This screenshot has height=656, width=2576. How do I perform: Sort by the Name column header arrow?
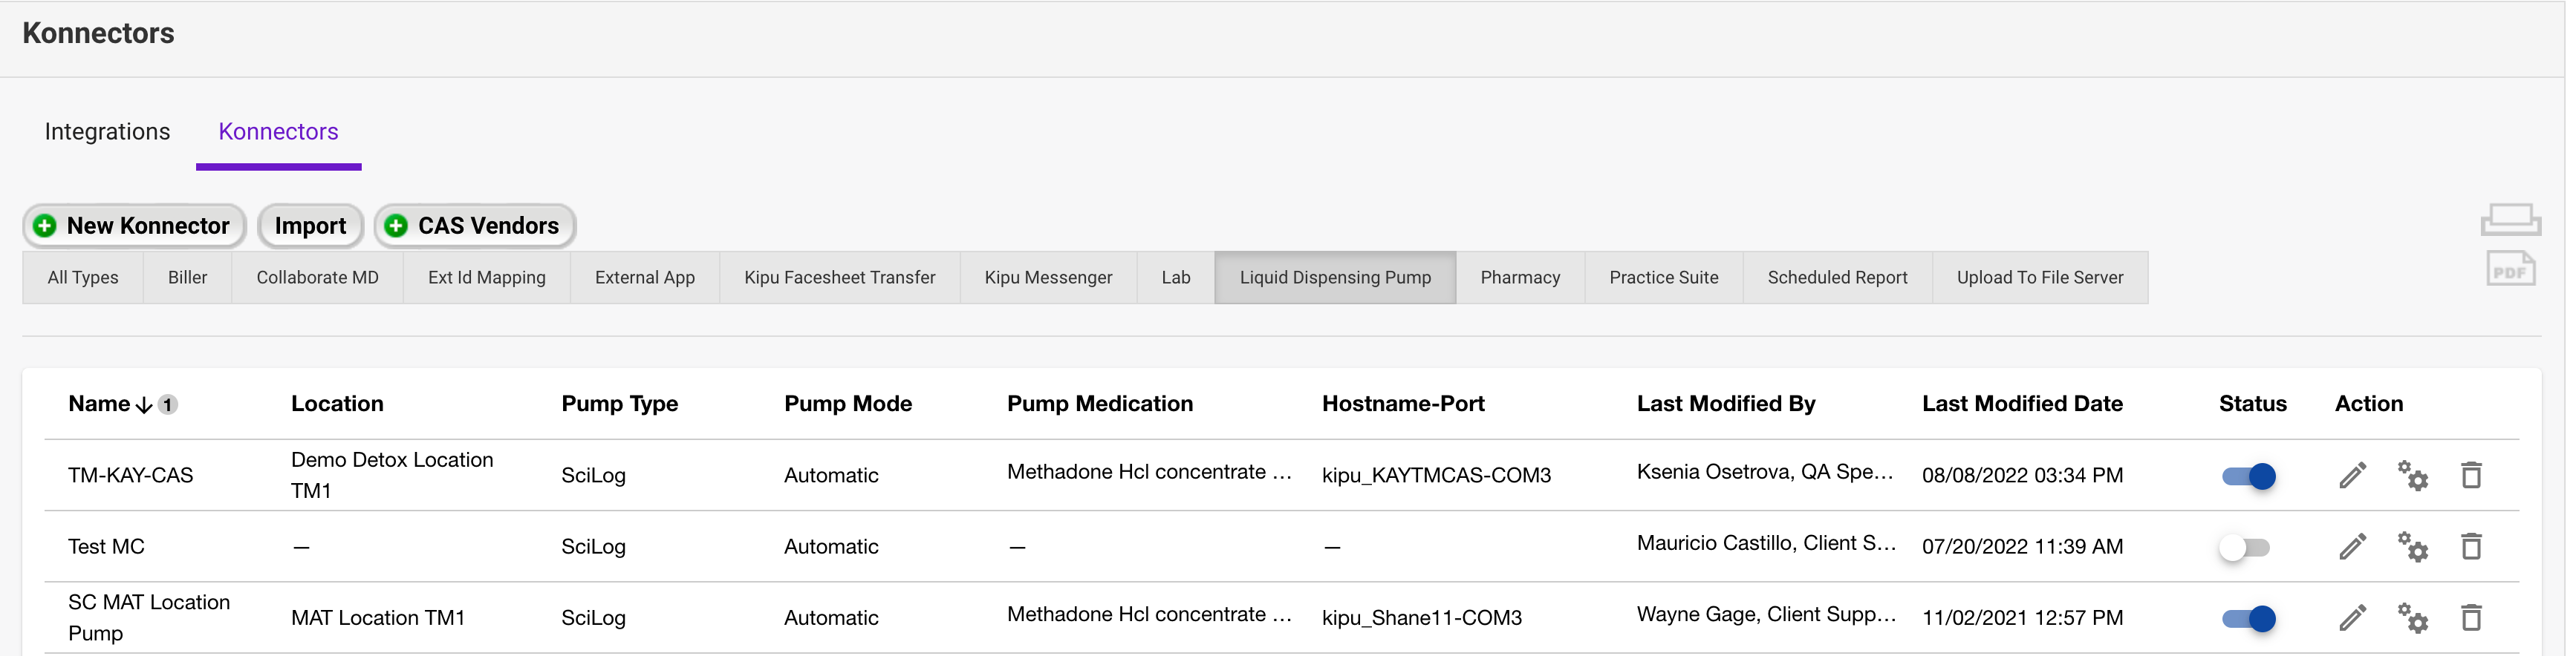(x=143, y=404)
